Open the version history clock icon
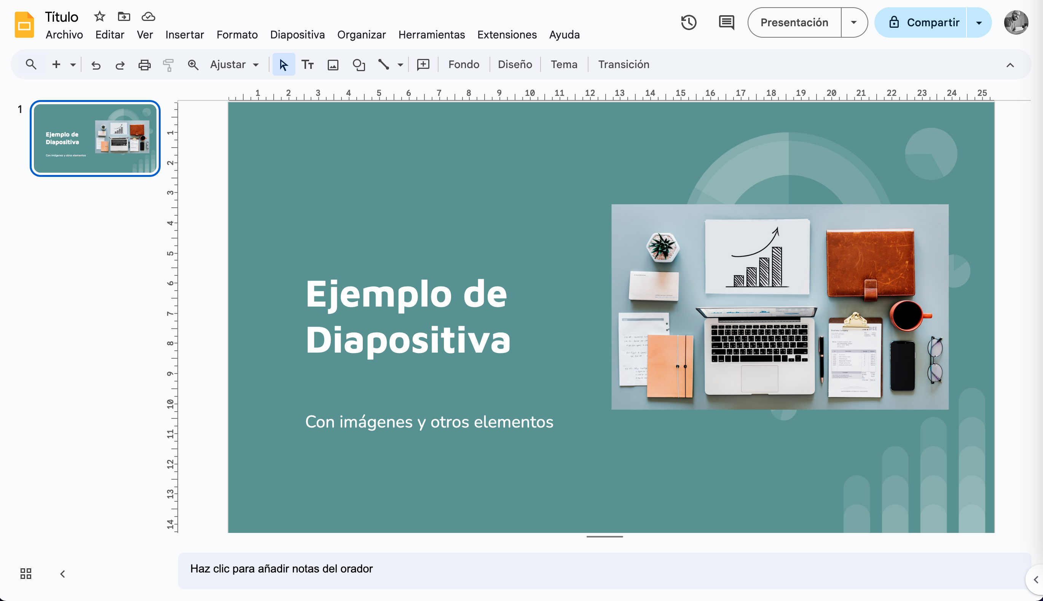This screenshot has height=601, width=1043. (689, 23)
